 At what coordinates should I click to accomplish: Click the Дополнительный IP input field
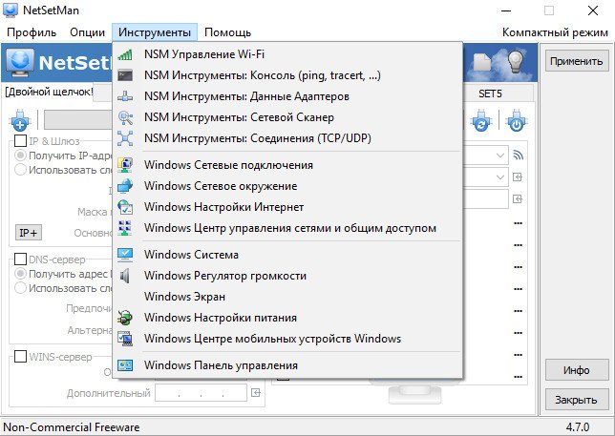pos(201,392)
